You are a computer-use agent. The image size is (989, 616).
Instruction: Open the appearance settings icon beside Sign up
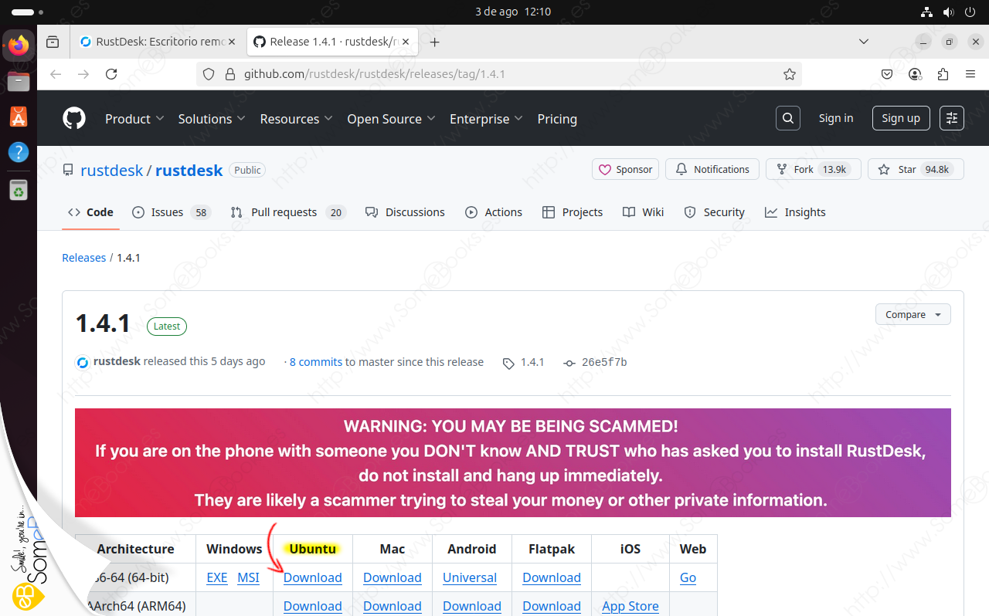coord(952,118)
